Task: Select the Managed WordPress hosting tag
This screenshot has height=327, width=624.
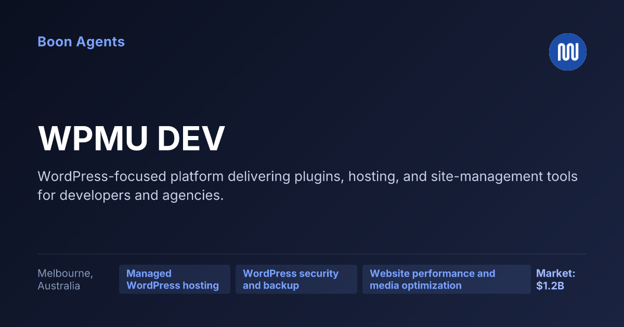Action: (x=175, y=279)
